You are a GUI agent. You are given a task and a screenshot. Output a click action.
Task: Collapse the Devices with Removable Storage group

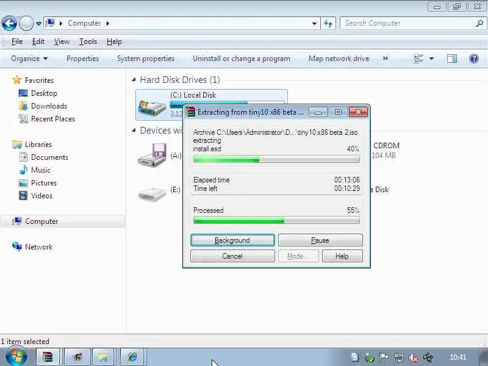134,130
